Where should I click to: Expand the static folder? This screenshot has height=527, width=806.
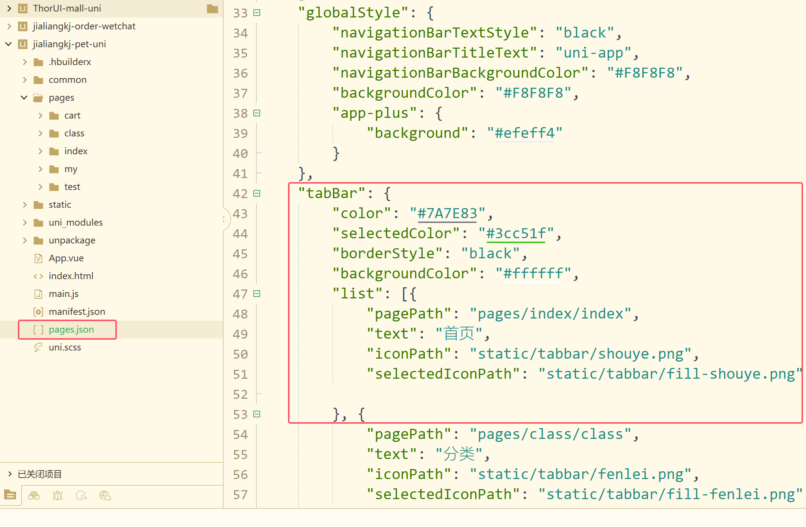click(x=25, y=205)
